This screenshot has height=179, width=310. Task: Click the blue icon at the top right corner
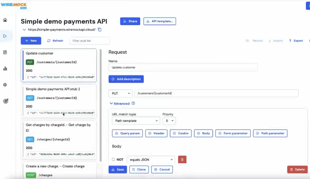(308, 6)
